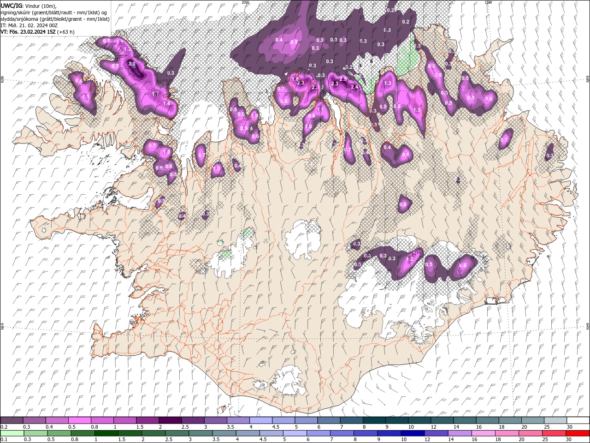Select the bright pink 0.5–0.8 upper legend swatch

(80, 420)
